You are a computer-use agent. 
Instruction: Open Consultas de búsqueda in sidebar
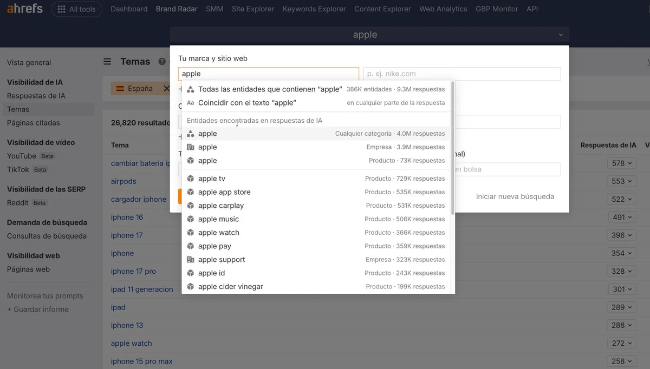coord(47,236)
